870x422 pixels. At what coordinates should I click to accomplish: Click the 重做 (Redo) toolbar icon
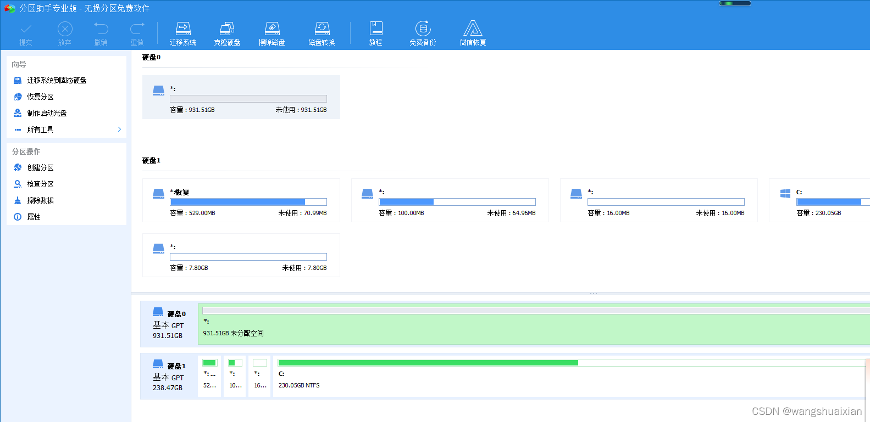[137, 34]
